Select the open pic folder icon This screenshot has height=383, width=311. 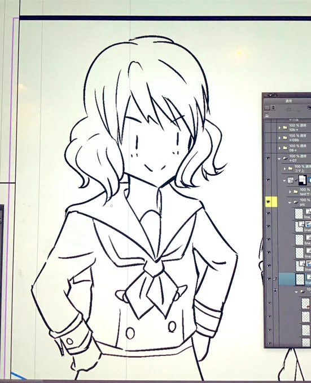[x=296, y=203]
